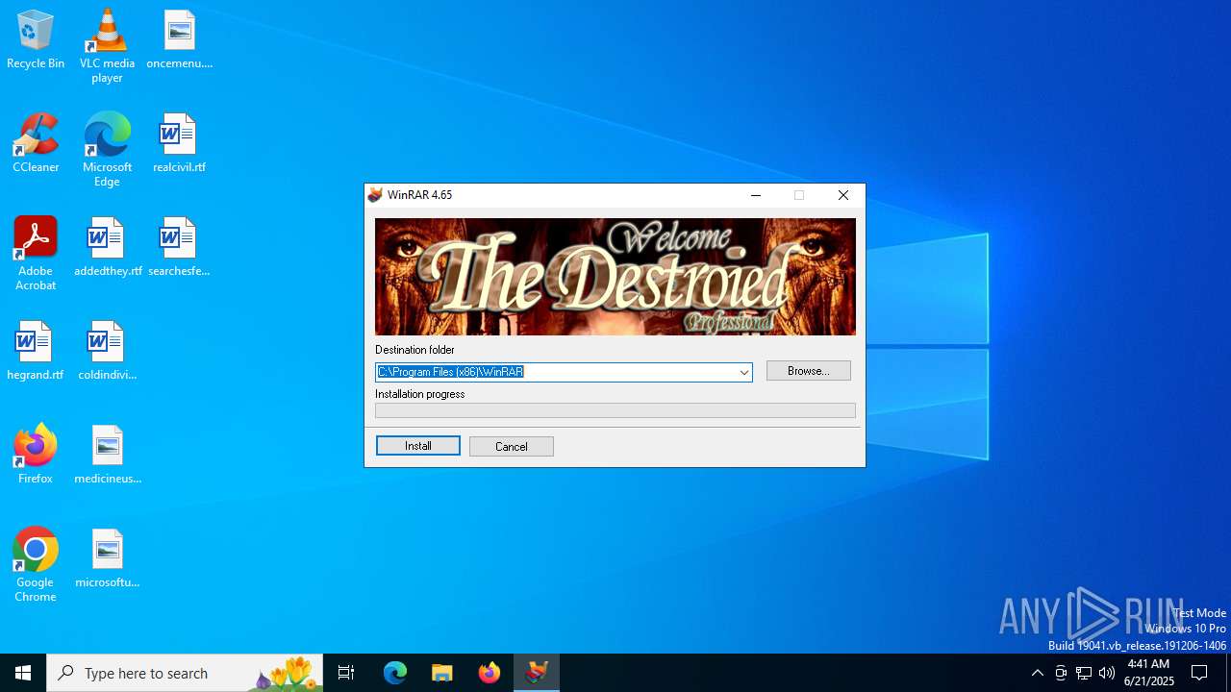The image size is (1231, 692).
Task: Open the volume control tray icon
Action: pos(1107,673)
